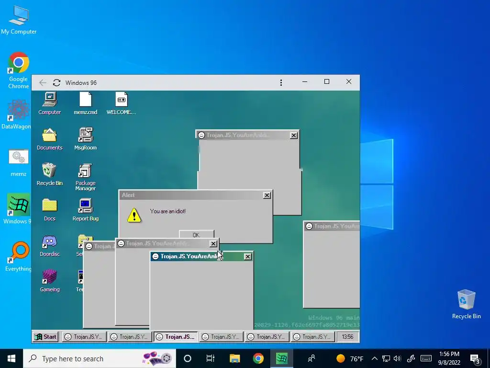490x368 pixels.
Task: Open the volume speaker tray icon
Action: (397, 358)
